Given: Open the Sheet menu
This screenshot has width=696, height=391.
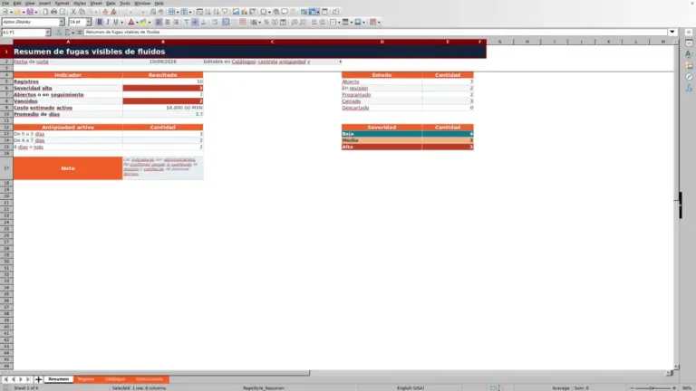Looking at the screenshot, I should 96,3.
